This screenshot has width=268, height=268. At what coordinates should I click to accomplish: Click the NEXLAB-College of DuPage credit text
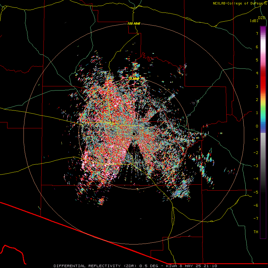pos(239,3)
